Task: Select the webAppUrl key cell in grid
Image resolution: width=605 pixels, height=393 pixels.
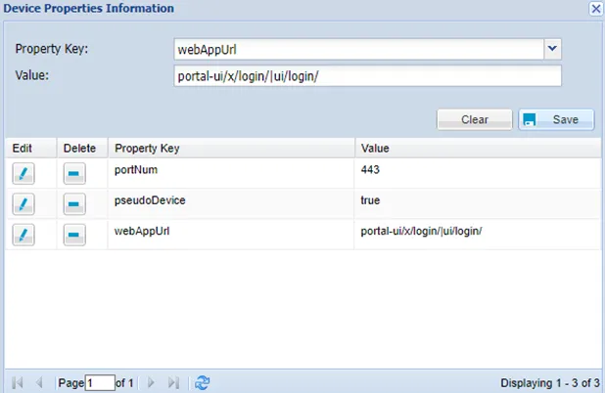Action: click(231, 235)
